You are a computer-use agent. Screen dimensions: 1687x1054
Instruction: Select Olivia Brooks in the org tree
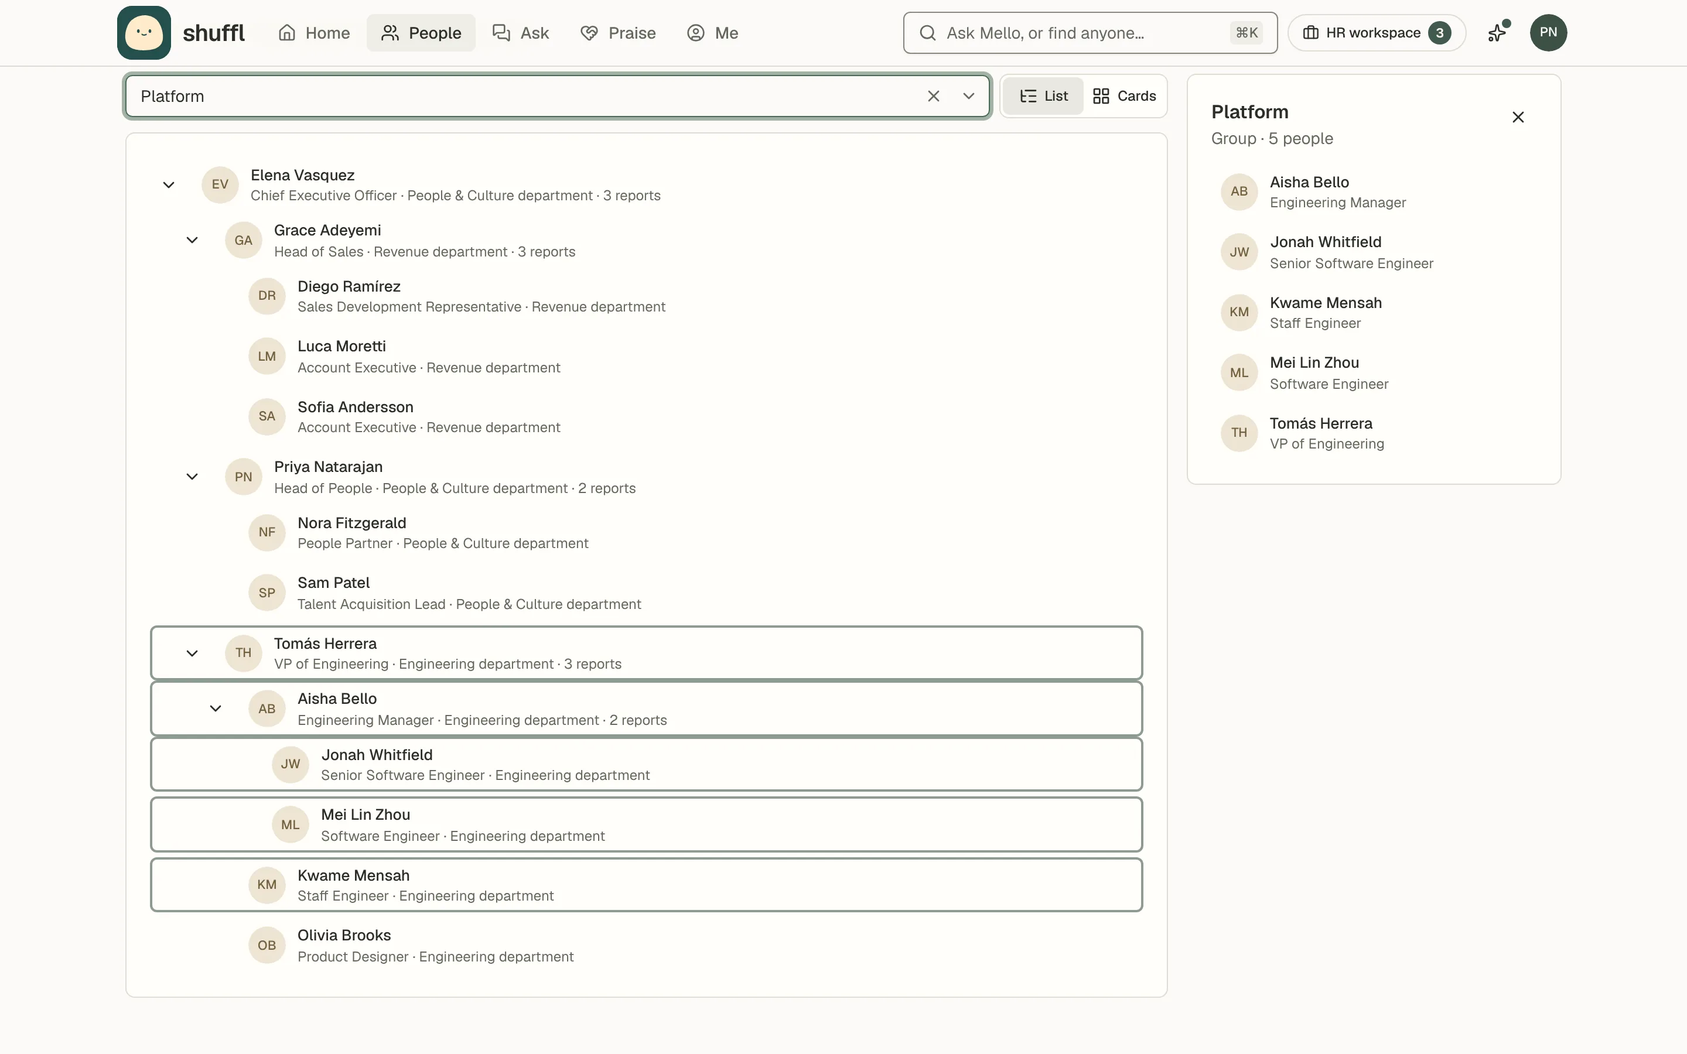coord(646,945)
